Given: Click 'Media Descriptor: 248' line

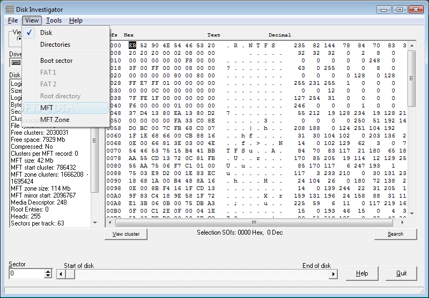Looking at the screenshot, I should click(x=39, y=202).
